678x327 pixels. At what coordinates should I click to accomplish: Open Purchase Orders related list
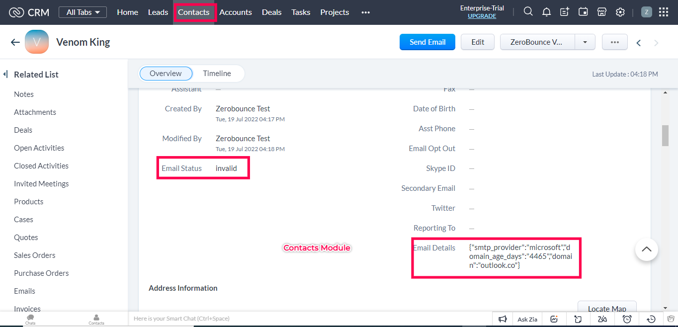pyautogui.click(x=41, y=273)
